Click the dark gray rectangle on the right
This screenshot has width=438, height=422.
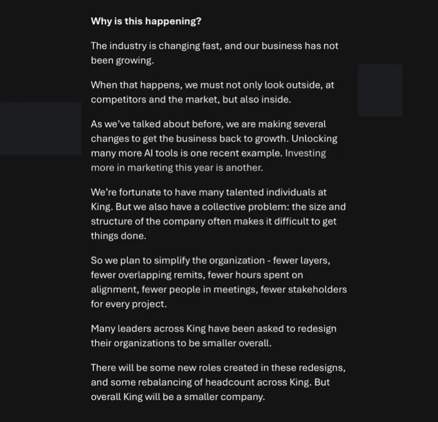coord(380,90)
